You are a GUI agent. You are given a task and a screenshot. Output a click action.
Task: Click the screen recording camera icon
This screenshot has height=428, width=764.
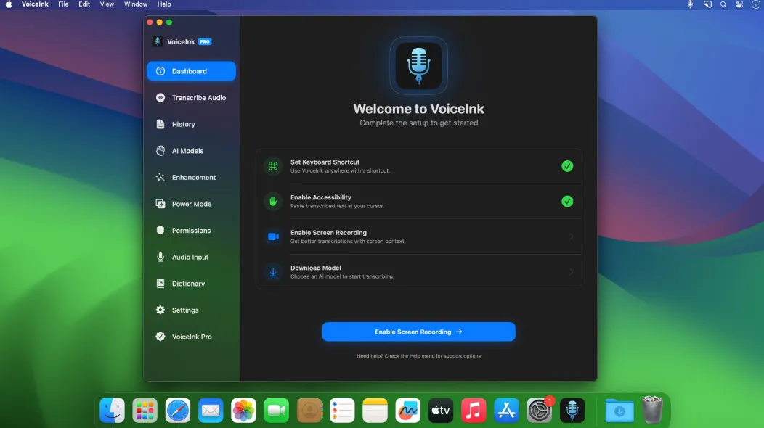[x=273, y=236]
